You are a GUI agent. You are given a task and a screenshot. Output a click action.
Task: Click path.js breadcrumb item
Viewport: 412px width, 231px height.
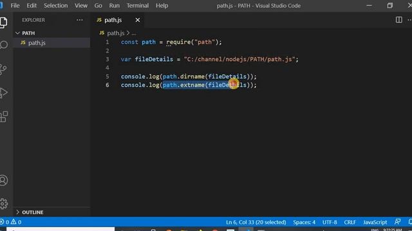pos(115,33)
